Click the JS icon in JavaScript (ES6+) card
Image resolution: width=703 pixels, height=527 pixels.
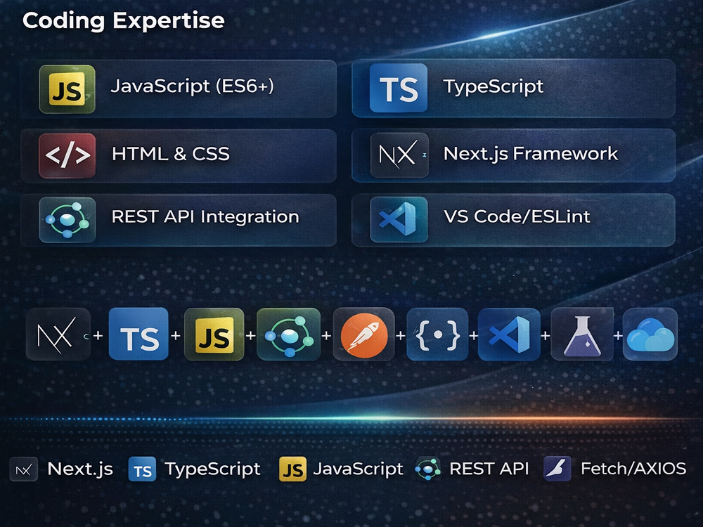pyautogui.click(x=67, y=89)
